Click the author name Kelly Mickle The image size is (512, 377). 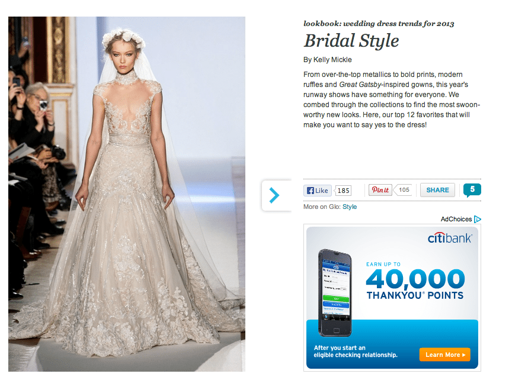[x=332, y=60]
